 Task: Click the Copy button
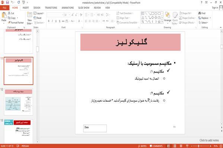[x=12, y=18]
